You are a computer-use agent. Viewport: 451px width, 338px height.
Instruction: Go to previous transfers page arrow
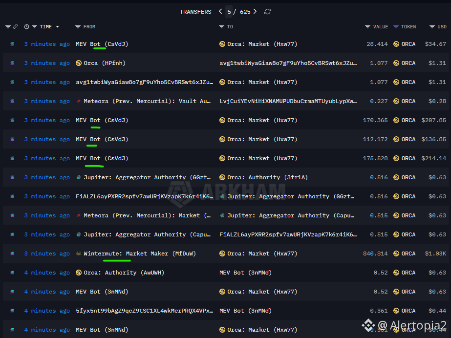pyautogui.click(x=220, y=11)
